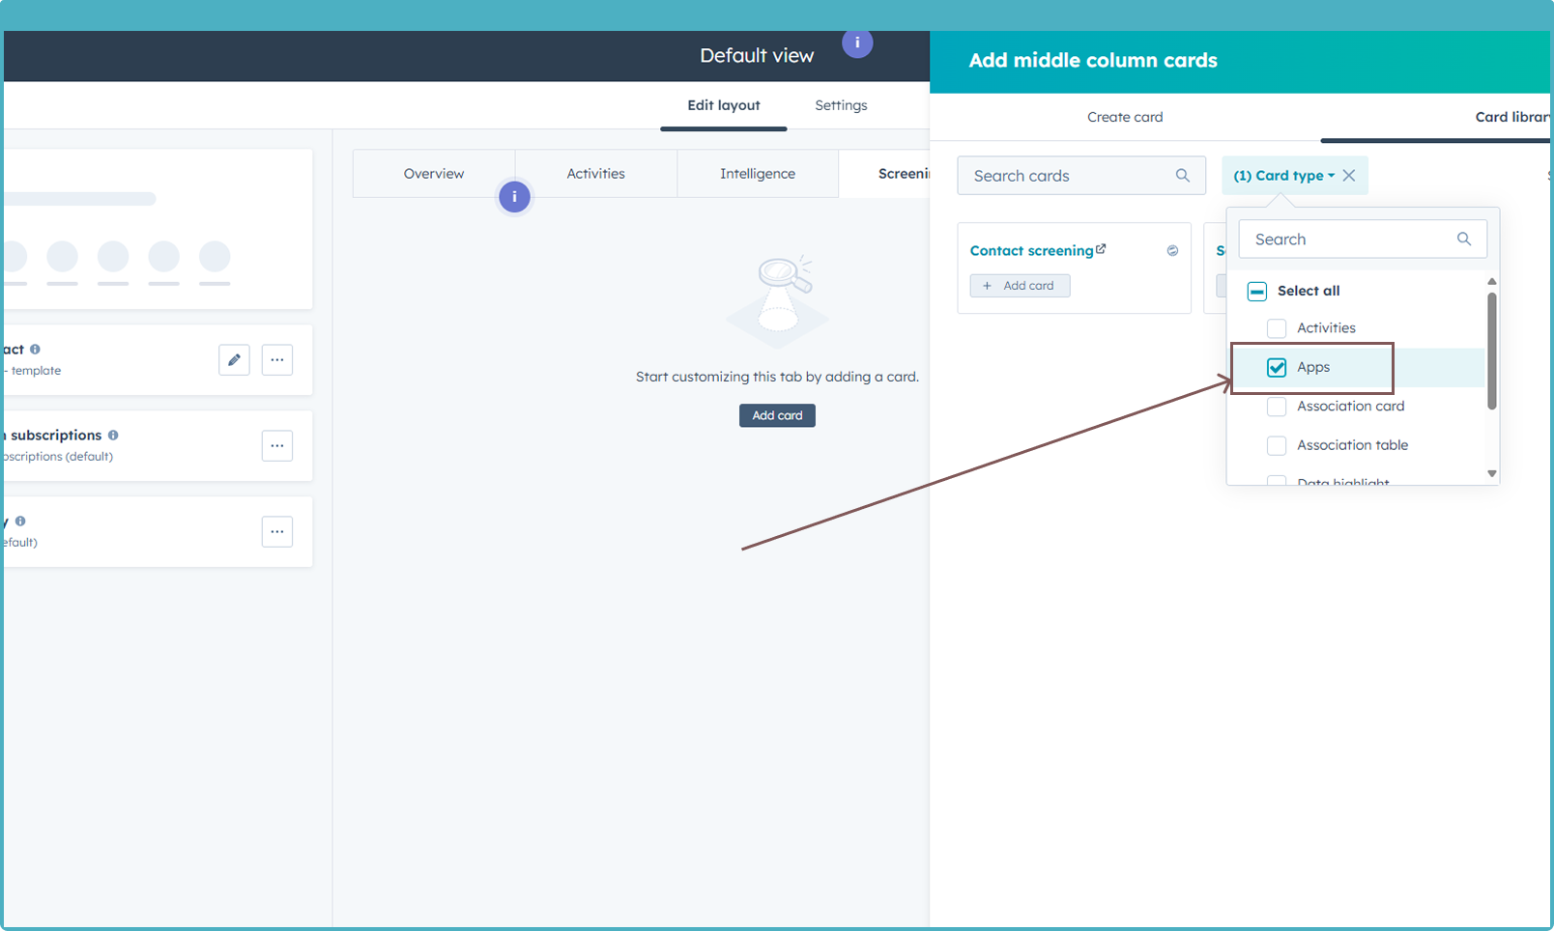Open the bottom card's three-dot menu
Image resolution: width=1554 pixels, height=931 pixels.
coord(277,532)
